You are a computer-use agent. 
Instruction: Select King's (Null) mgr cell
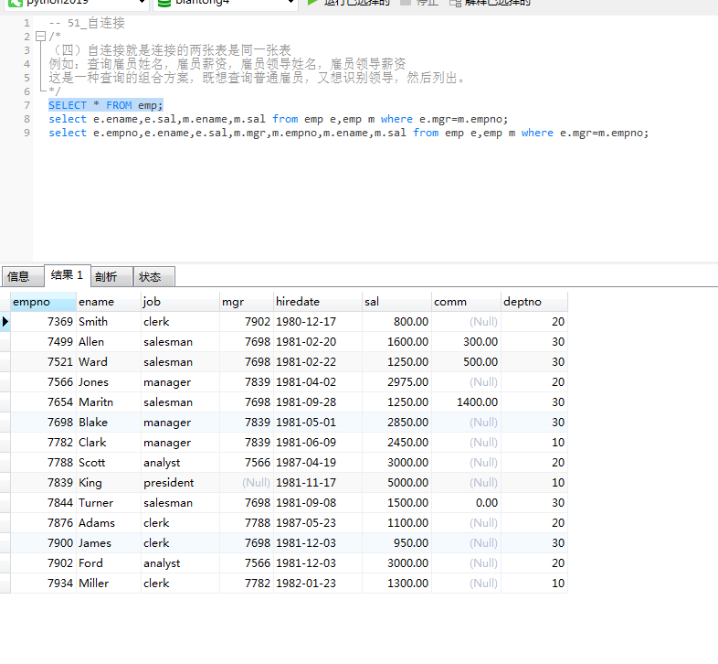(x=247, y=483)
